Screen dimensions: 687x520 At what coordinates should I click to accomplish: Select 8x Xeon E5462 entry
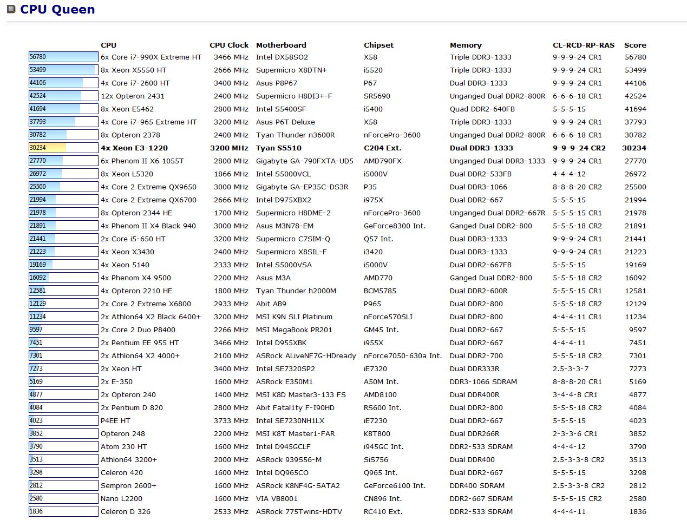tap(127, 109)
